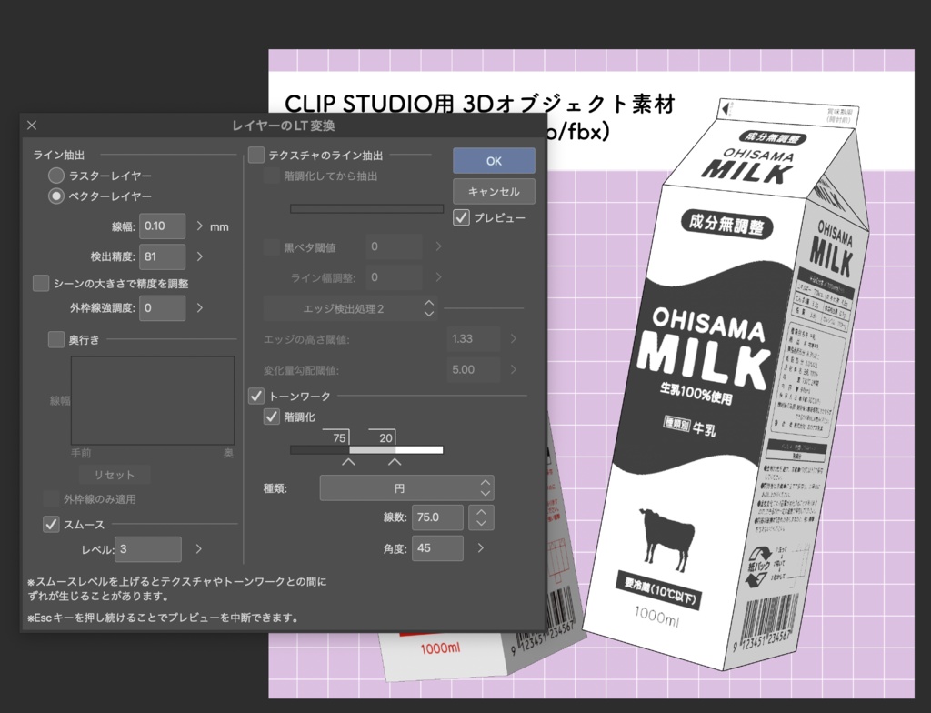The image size is (931, 713).
Task: Open the 種類 dropdown showing 円
Action: coord(406,487)
